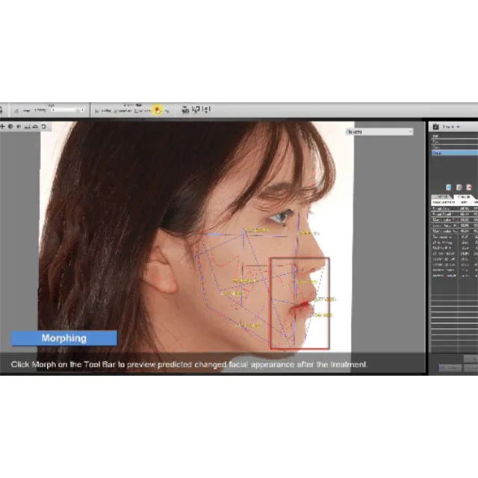
Task: Click the camera-like icon right of Morph
Action: (185, 110)
